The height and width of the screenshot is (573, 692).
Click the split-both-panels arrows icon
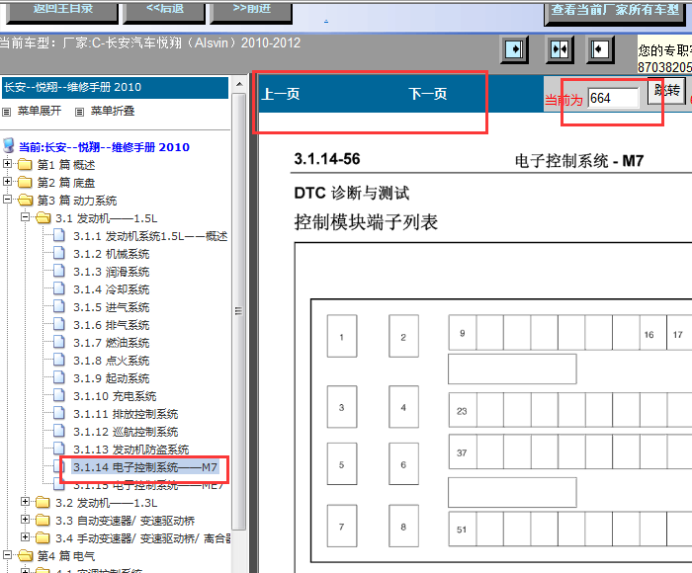(560, 49)
